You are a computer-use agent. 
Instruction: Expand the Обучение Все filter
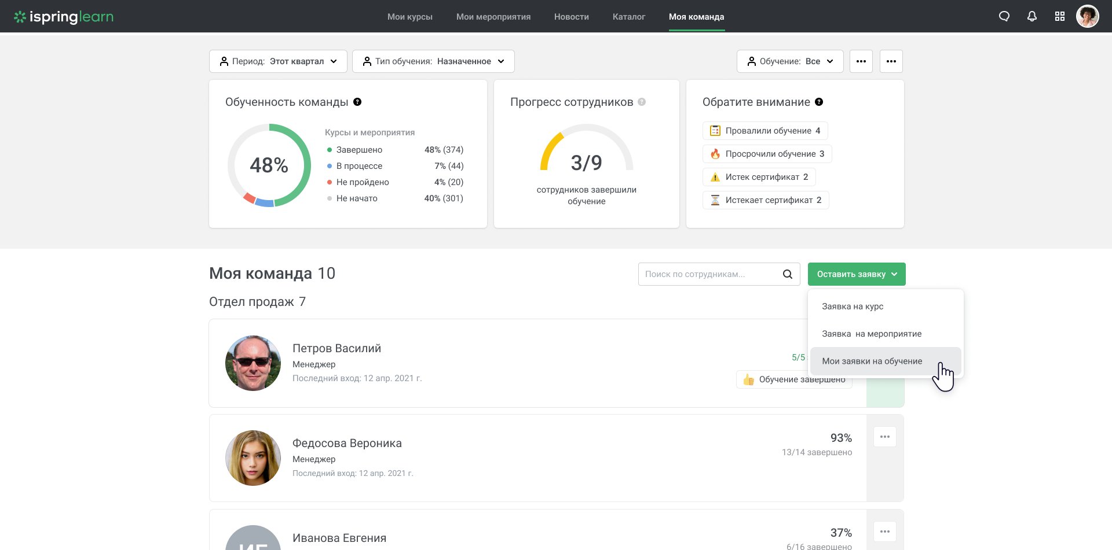point(790,61)
